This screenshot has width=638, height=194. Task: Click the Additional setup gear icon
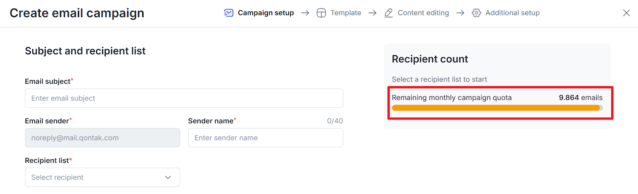pos(476,13)
